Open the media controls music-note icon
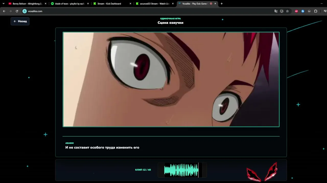 pos(325,11)
